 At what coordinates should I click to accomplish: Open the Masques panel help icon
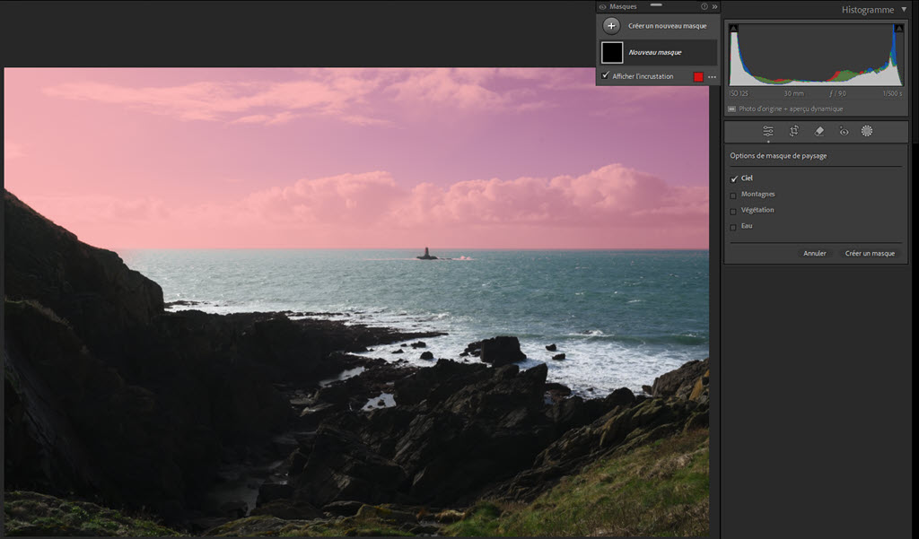705,6
